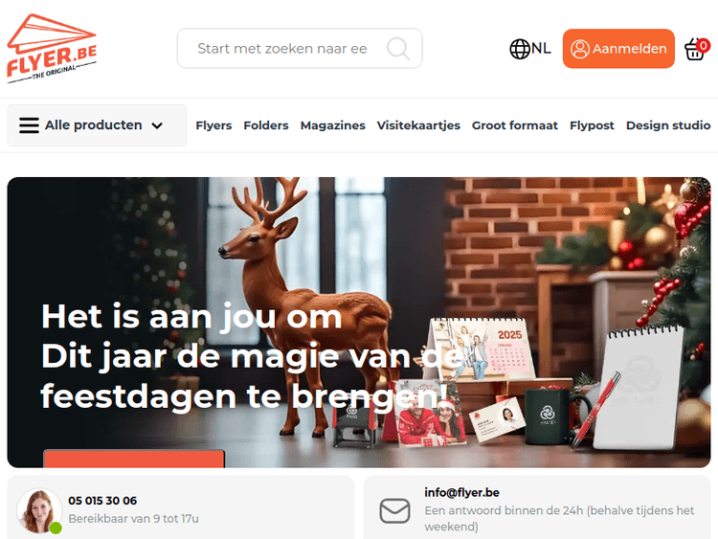Click the phone number 05 015 30 06
The width and height of the screenshot is (718, 539).
click(102, 501)
